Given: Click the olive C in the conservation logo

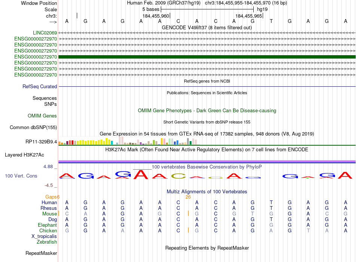Looking at the screenshot, I should pyautogui.click(x=178, y=176).
